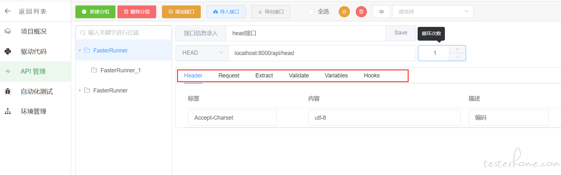Switch to the Header tab
The width and height of the screenshot is (561, 175).
click(193, 76)
